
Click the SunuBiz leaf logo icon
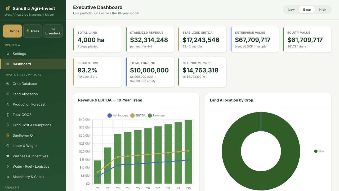[8, 8]
